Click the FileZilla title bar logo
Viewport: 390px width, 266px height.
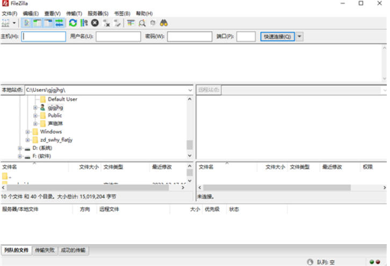tap(5, 3)
